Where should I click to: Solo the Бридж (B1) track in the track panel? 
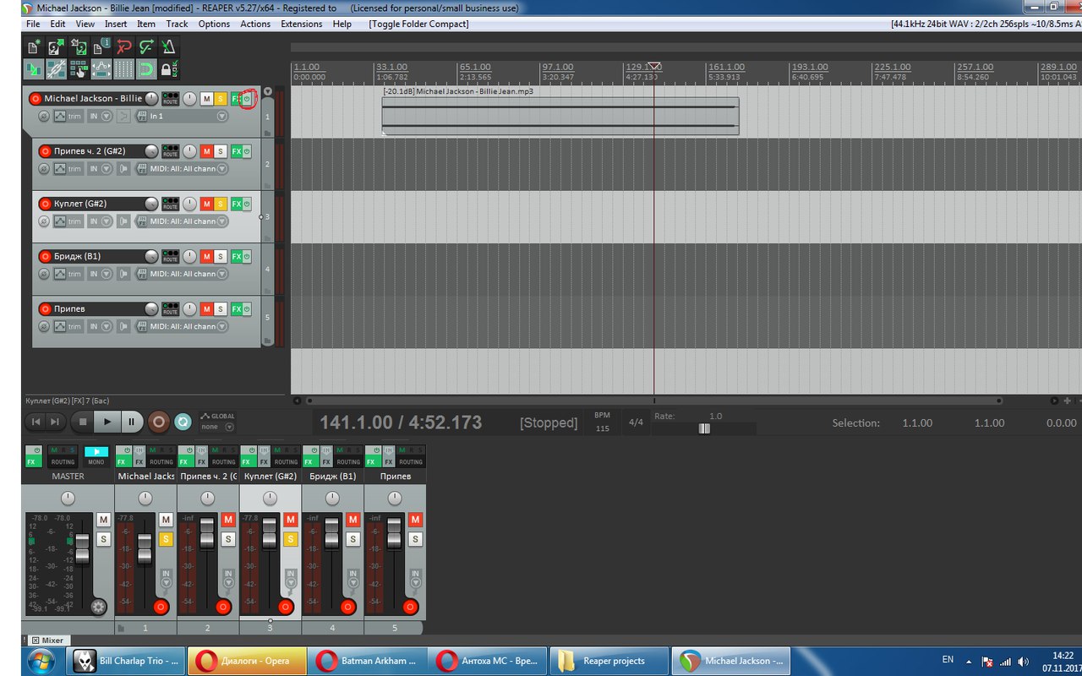[220, 256]
